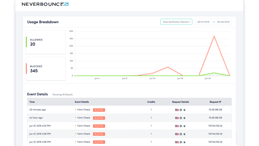
Task: Select the Blocked 345 stat card
Action: [x=46, y=69]
